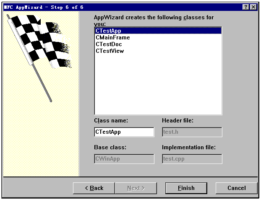The height and width of the screenshot is (200, 261).
Task: Click the checkered flag image
Action: [39, 57]
